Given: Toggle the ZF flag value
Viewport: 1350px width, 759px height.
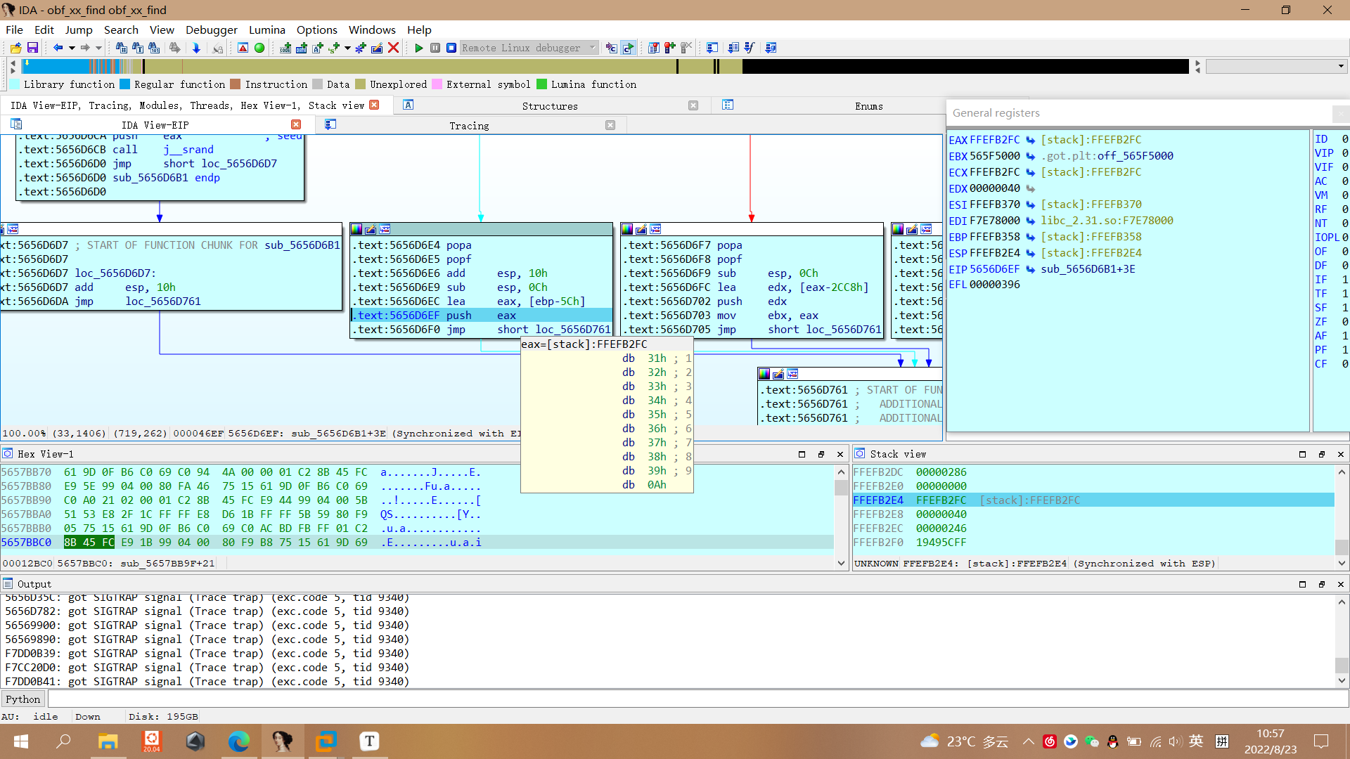Looking at the screenshot, I should tap(1344, 322).
